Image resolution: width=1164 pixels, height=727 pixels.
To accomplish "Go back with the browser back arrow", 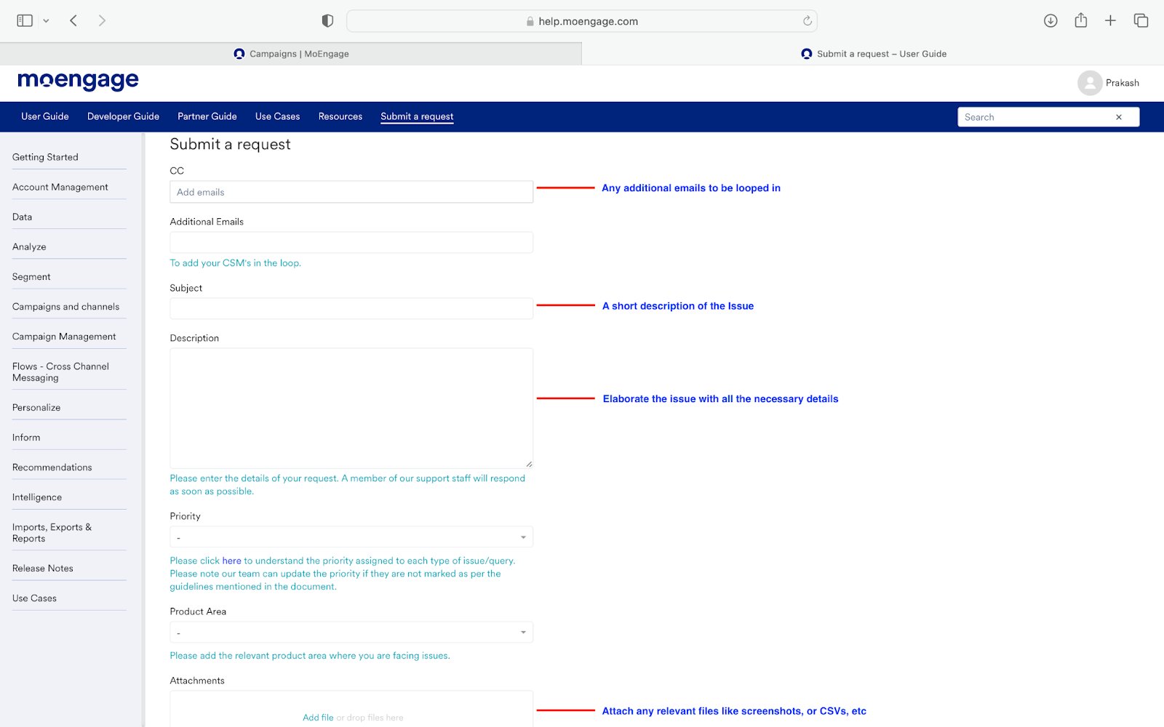I will tap(73, 20).
